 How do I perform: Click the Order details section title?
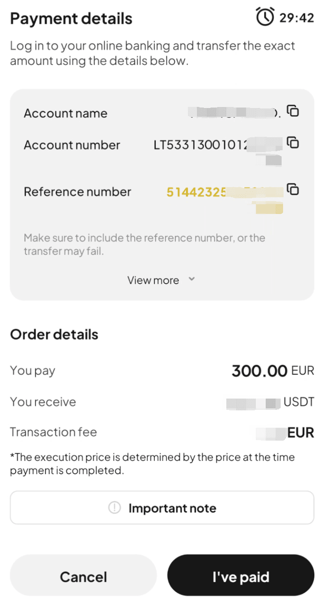54,334
